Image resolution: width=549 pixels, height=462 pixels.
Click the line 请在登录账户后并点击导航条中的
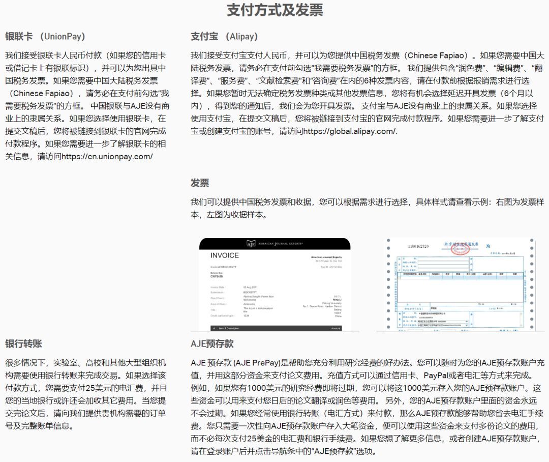coord(284,451)
